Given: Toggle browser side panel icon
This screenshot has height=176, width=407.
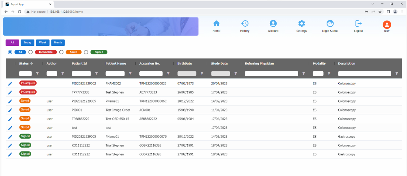Looking at the screenshot, I should click(388, 12).
